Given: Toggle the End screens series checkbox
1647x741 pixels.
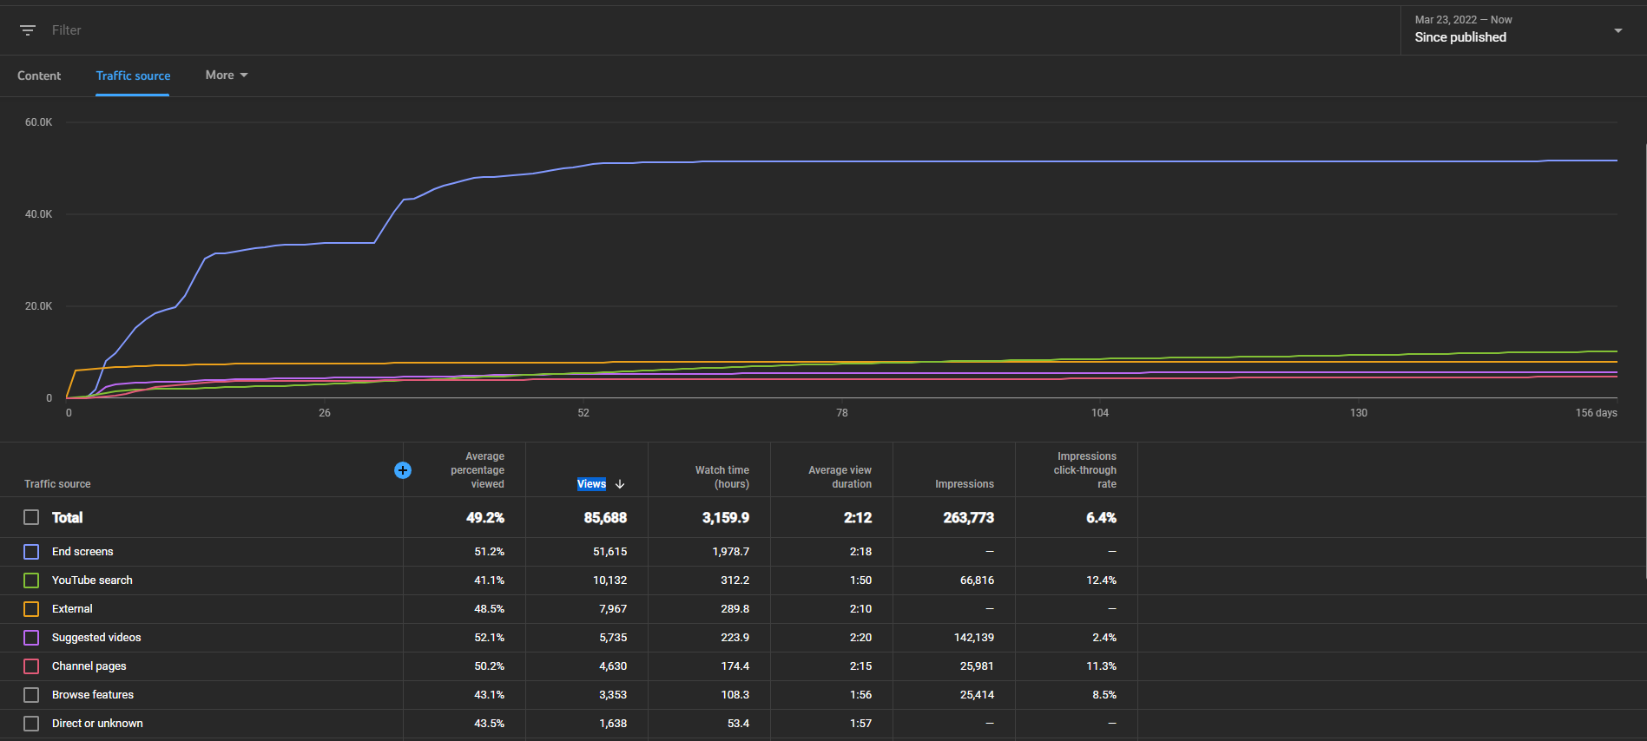Looking at the screenshot, I should [x=31, y=552].
